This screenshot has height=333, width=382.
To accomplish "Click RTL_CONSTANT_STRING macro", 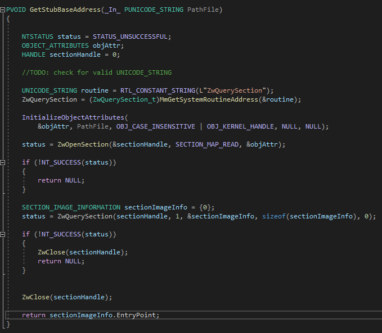I will click(x=158, y=91).
